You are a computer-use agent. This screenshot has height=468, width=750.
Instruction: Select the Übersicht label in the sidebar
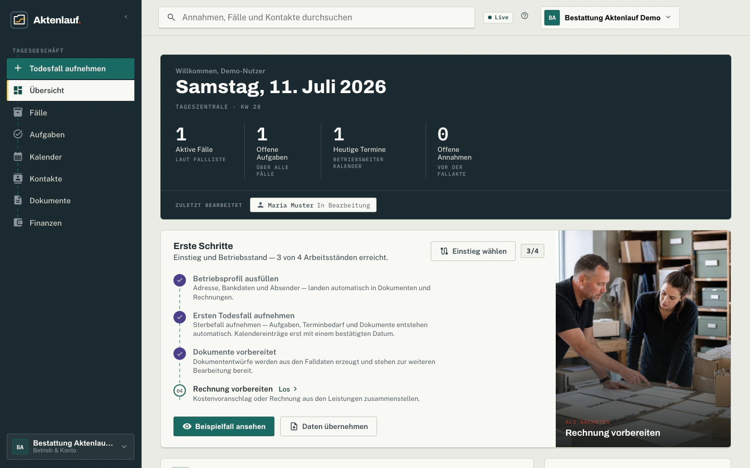[47, 90]
